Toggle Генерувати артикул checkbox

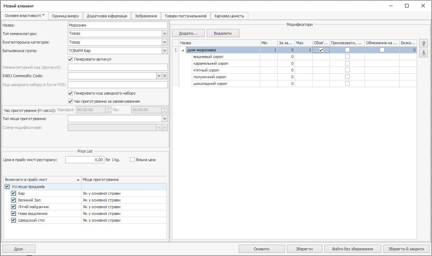click(x=70, y=59)
